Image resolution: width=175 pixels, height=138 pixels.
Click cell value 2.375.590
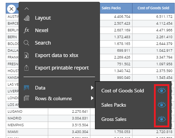pyautogui.click(x=164, y=71)
